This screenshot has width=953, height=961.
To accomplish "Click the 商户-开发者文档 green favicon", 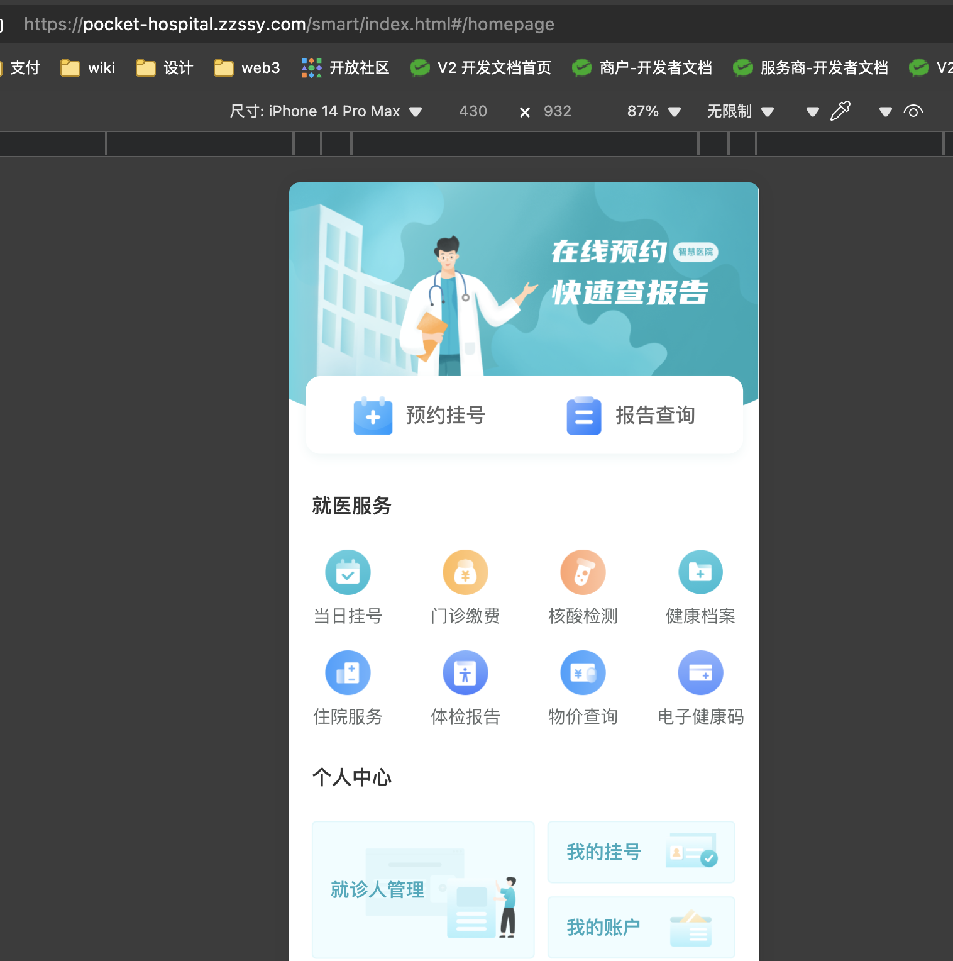I will pyautogui.click(x=581, y=67).
